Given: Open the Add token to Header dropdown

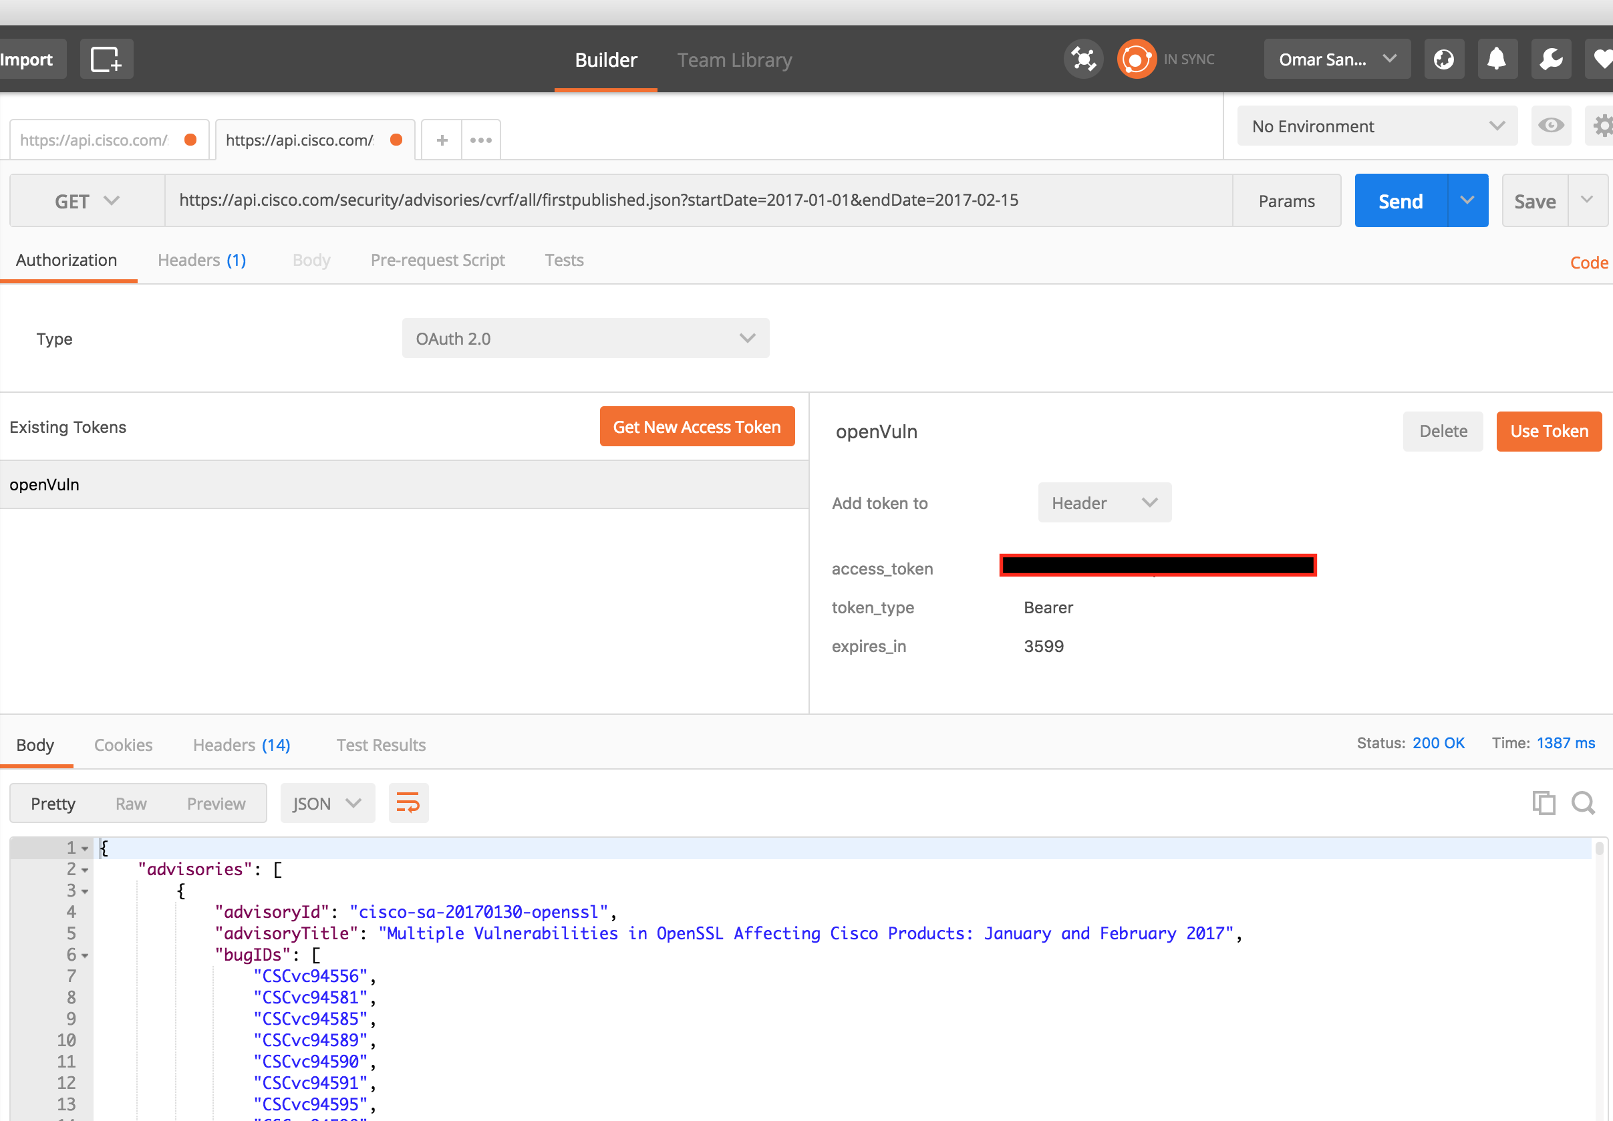Looking at the screenshot, I should [x=1105, y=503].
